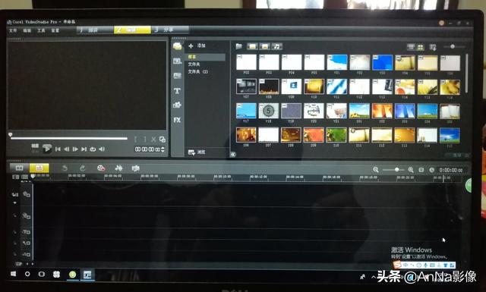Select the countdown number 5 thumbnail
Image resolution: width=486 pixels, height=292 pixels.
[268, 111]
